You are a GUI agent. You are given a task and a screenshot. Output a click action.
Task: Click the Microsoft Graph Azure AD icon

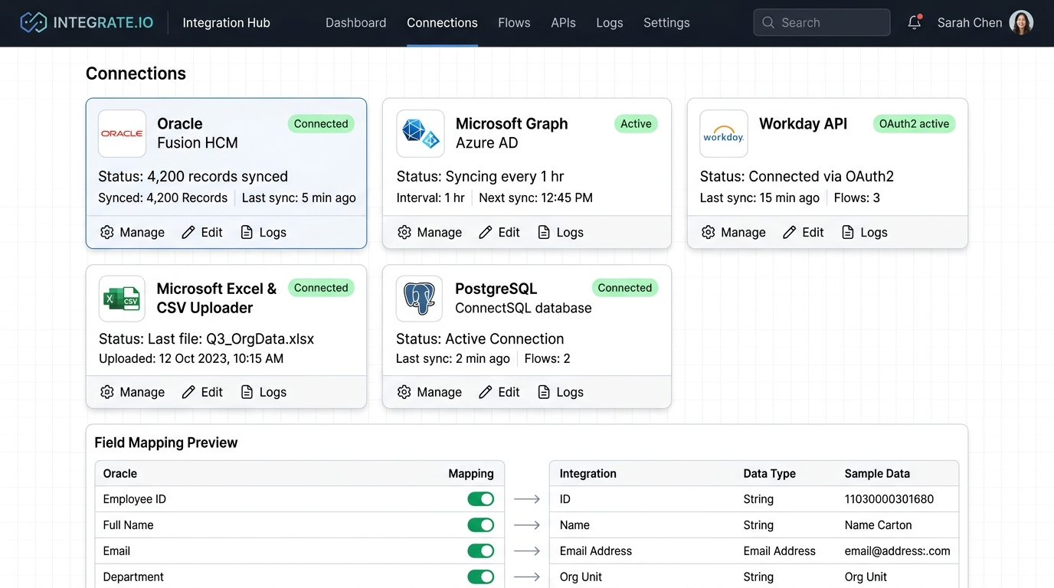coord(421,133)
